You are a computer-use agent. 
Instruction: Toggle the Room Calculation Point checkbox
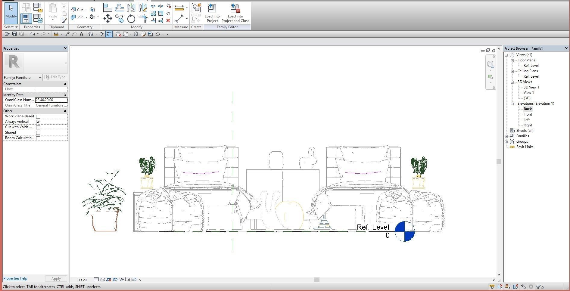click(x=38, y=138)
